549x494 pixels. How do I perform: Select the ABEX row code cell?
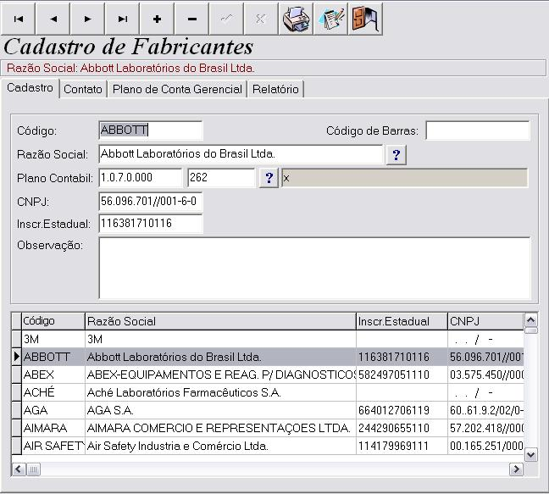coord(53,375)
